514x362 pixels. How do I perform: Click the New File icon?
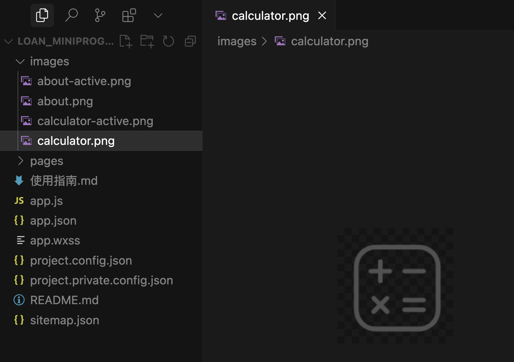click(126, 41)
